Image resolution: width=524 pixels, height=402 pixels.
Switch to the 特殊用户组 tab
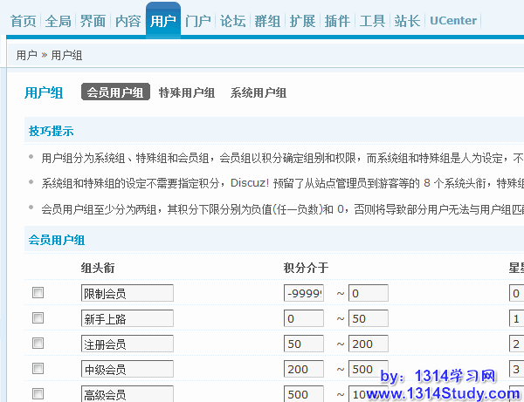tap(187, 92)
